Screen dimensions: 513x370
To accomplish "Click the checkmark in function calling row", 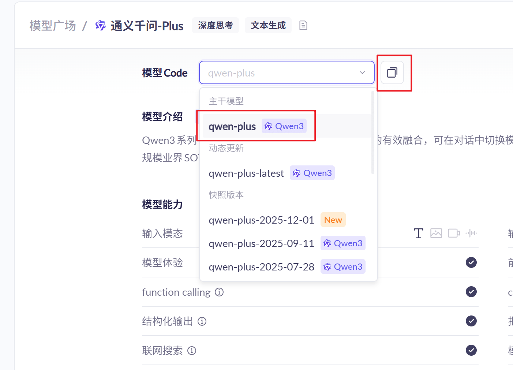I will (x=471, y=292).
